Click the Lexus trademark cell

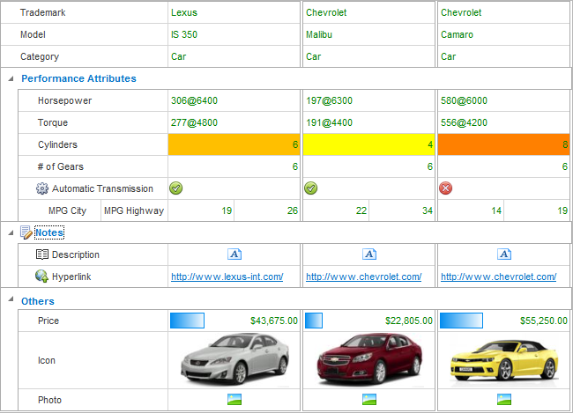[x=234, y=12]
